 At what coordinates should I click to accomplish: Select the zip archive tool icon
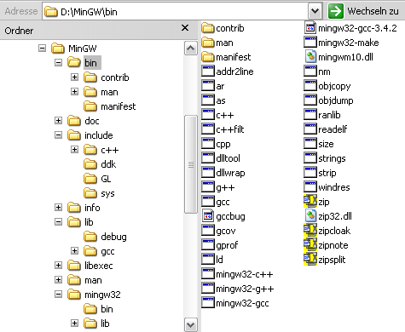pyautogui.click(x=310, y=202)
